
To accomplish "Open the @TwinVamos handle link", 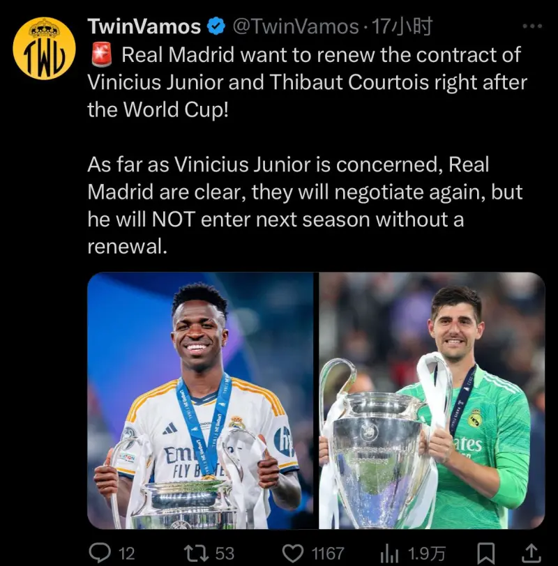I will coord(296,26).
